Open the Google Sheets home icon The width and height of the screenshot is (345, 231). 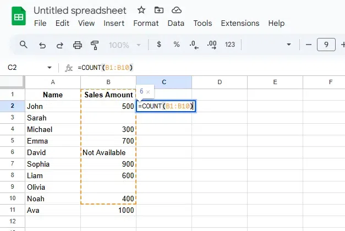[x=19, y=16]
